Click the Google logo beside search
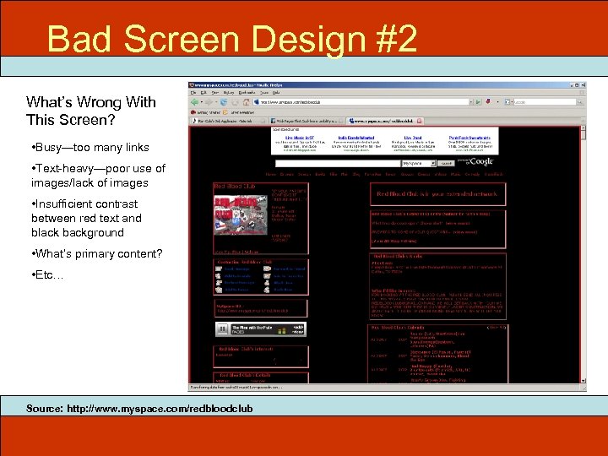 pos(477,161)
